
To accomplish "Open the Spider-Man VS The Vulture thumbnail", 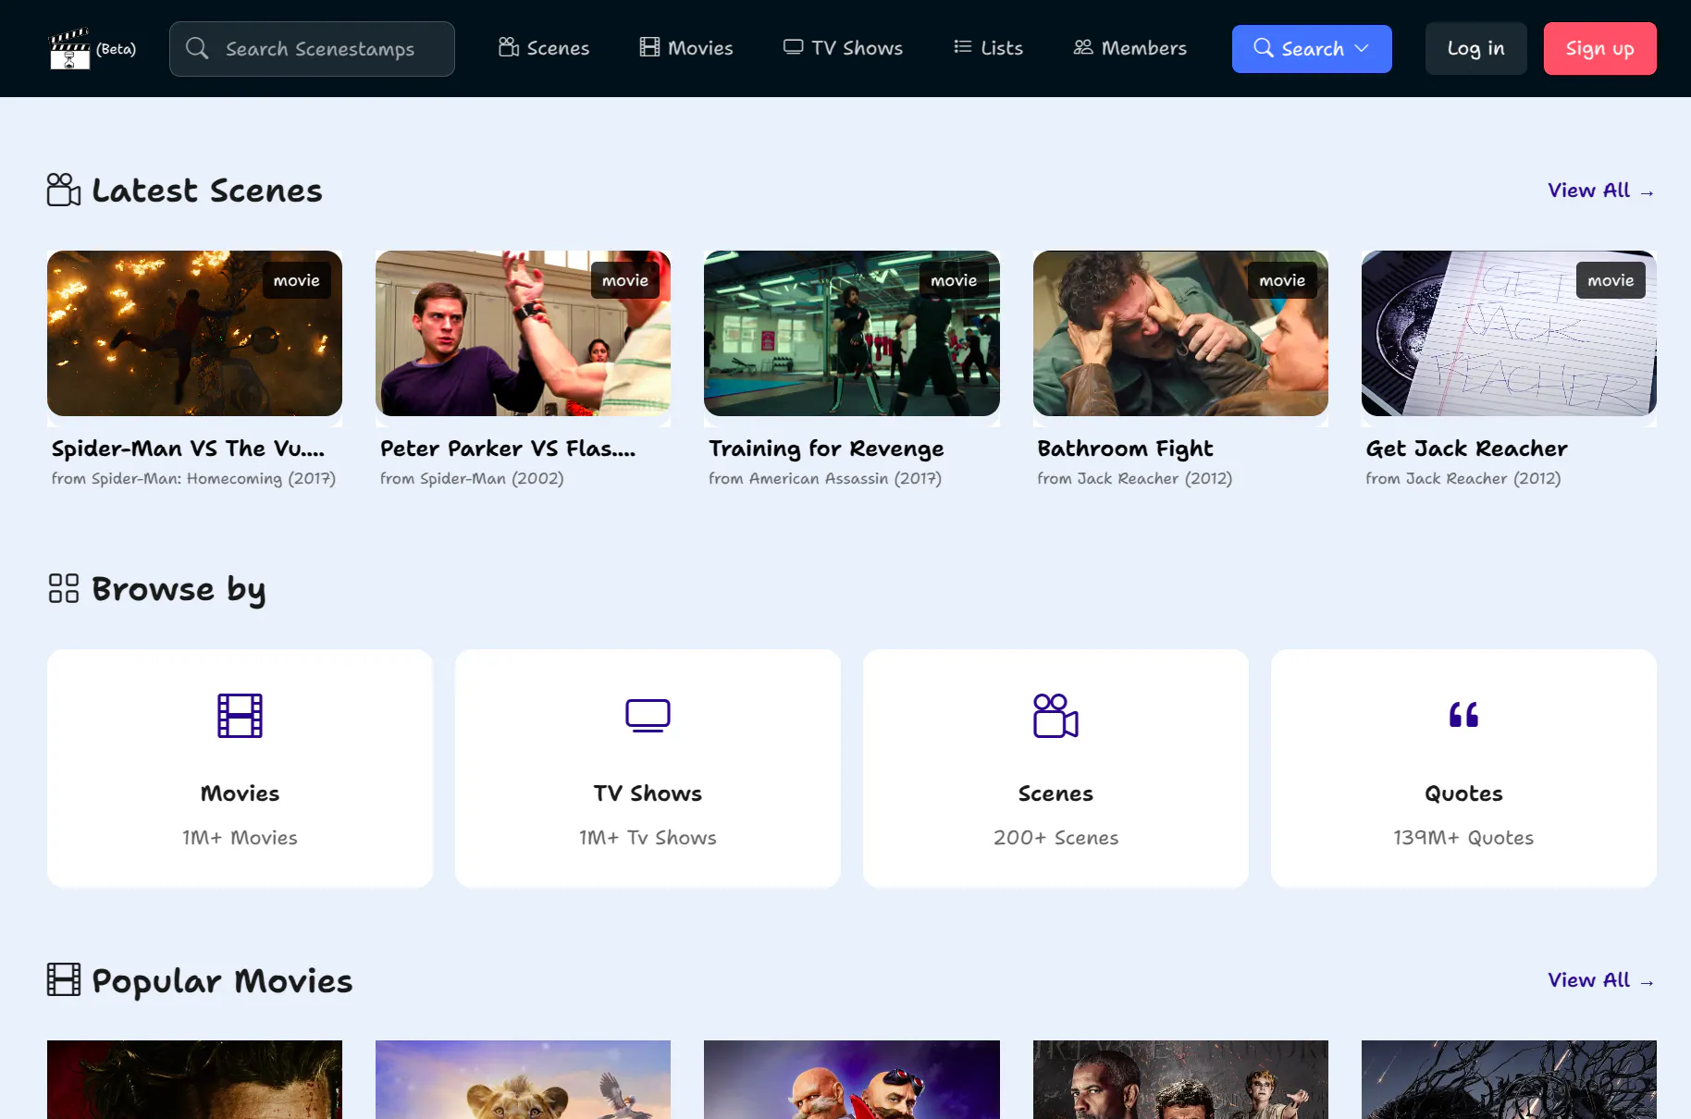I will click(194, 333).
